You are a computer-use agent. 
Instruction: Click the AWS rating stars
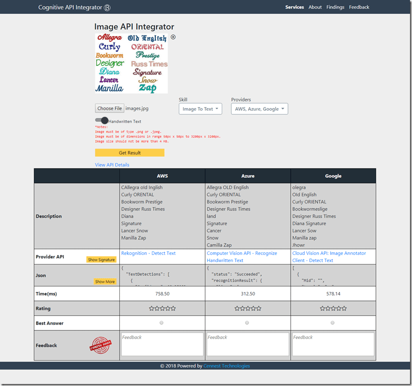click(x=162, y=308)
